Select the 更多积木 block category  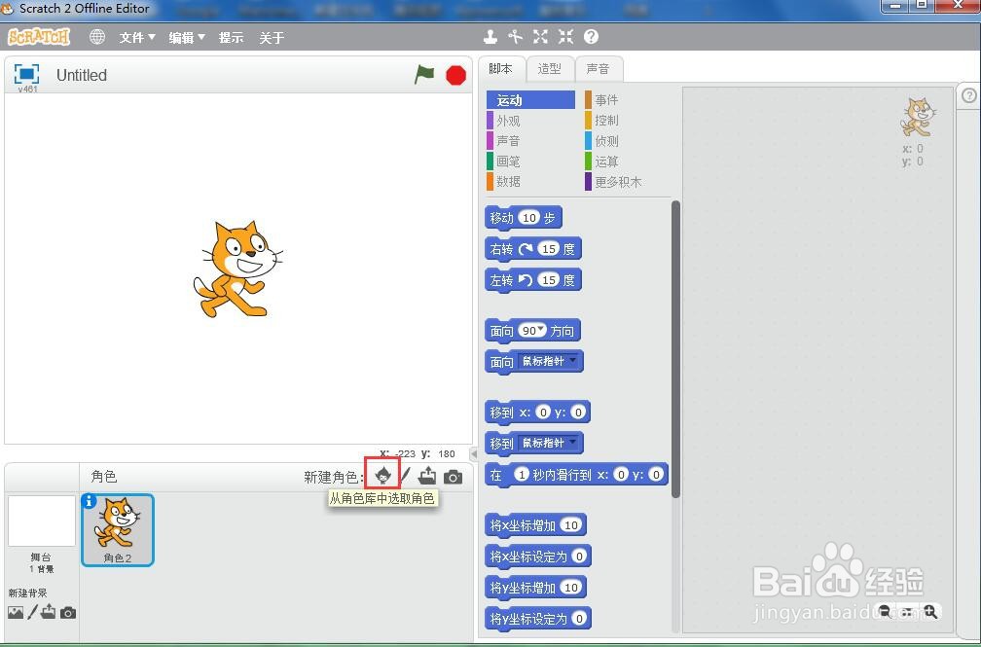point(629,182)
